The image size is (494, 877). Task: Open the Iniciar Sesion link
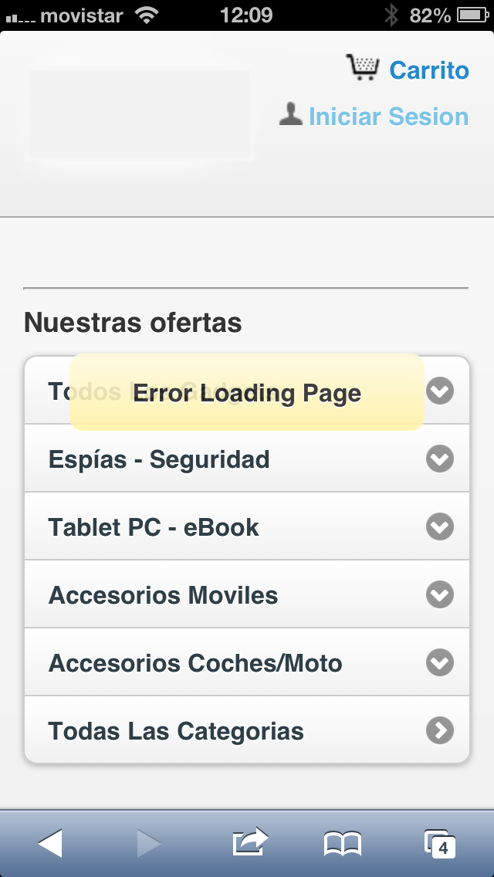click(x=389, y=117)
